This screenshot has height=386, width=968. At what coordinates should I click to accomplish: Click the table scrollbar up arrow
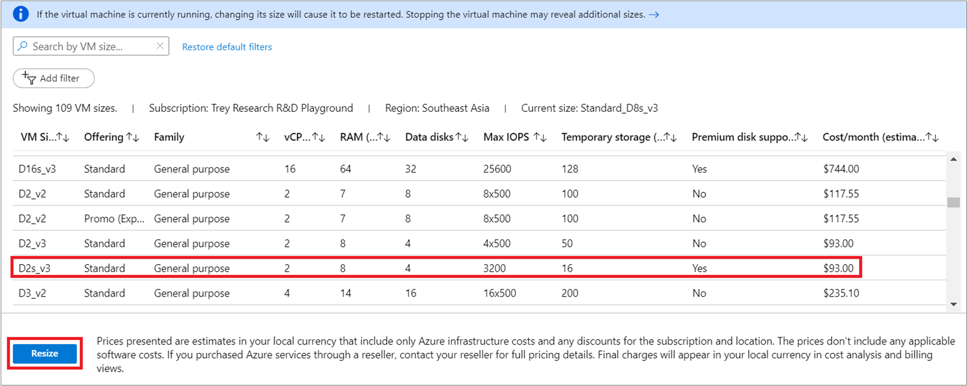[953, 159]
